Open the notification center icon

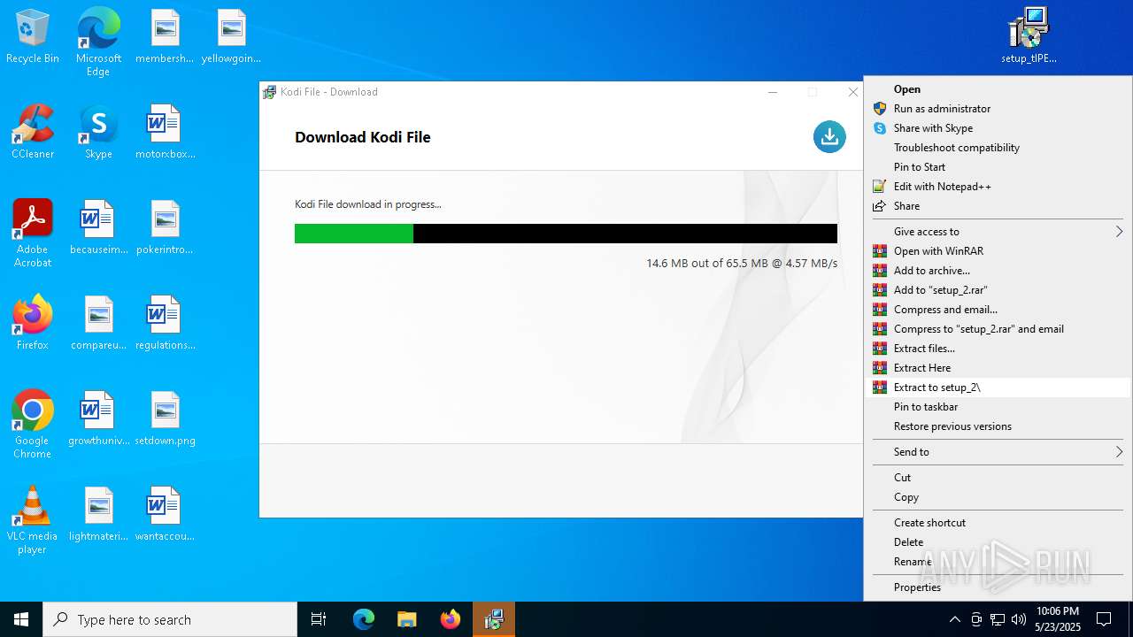pyautogui.click(x=1104, y=619)
